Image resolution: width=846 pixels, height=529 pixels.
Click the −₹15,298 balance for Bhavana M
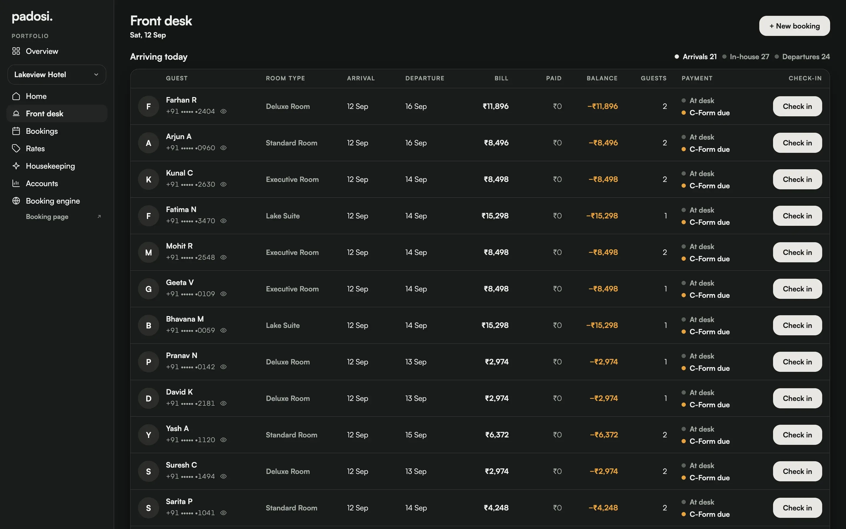pos(602,325)
